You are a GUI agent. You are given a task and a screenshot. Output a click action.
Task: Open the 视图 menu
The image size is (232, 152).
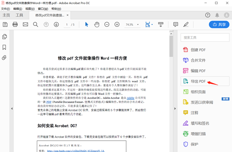coord(30,9)
